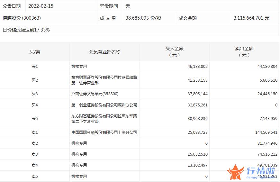Click the volume value 38,685,093 份/股

(x=143, y=18)
